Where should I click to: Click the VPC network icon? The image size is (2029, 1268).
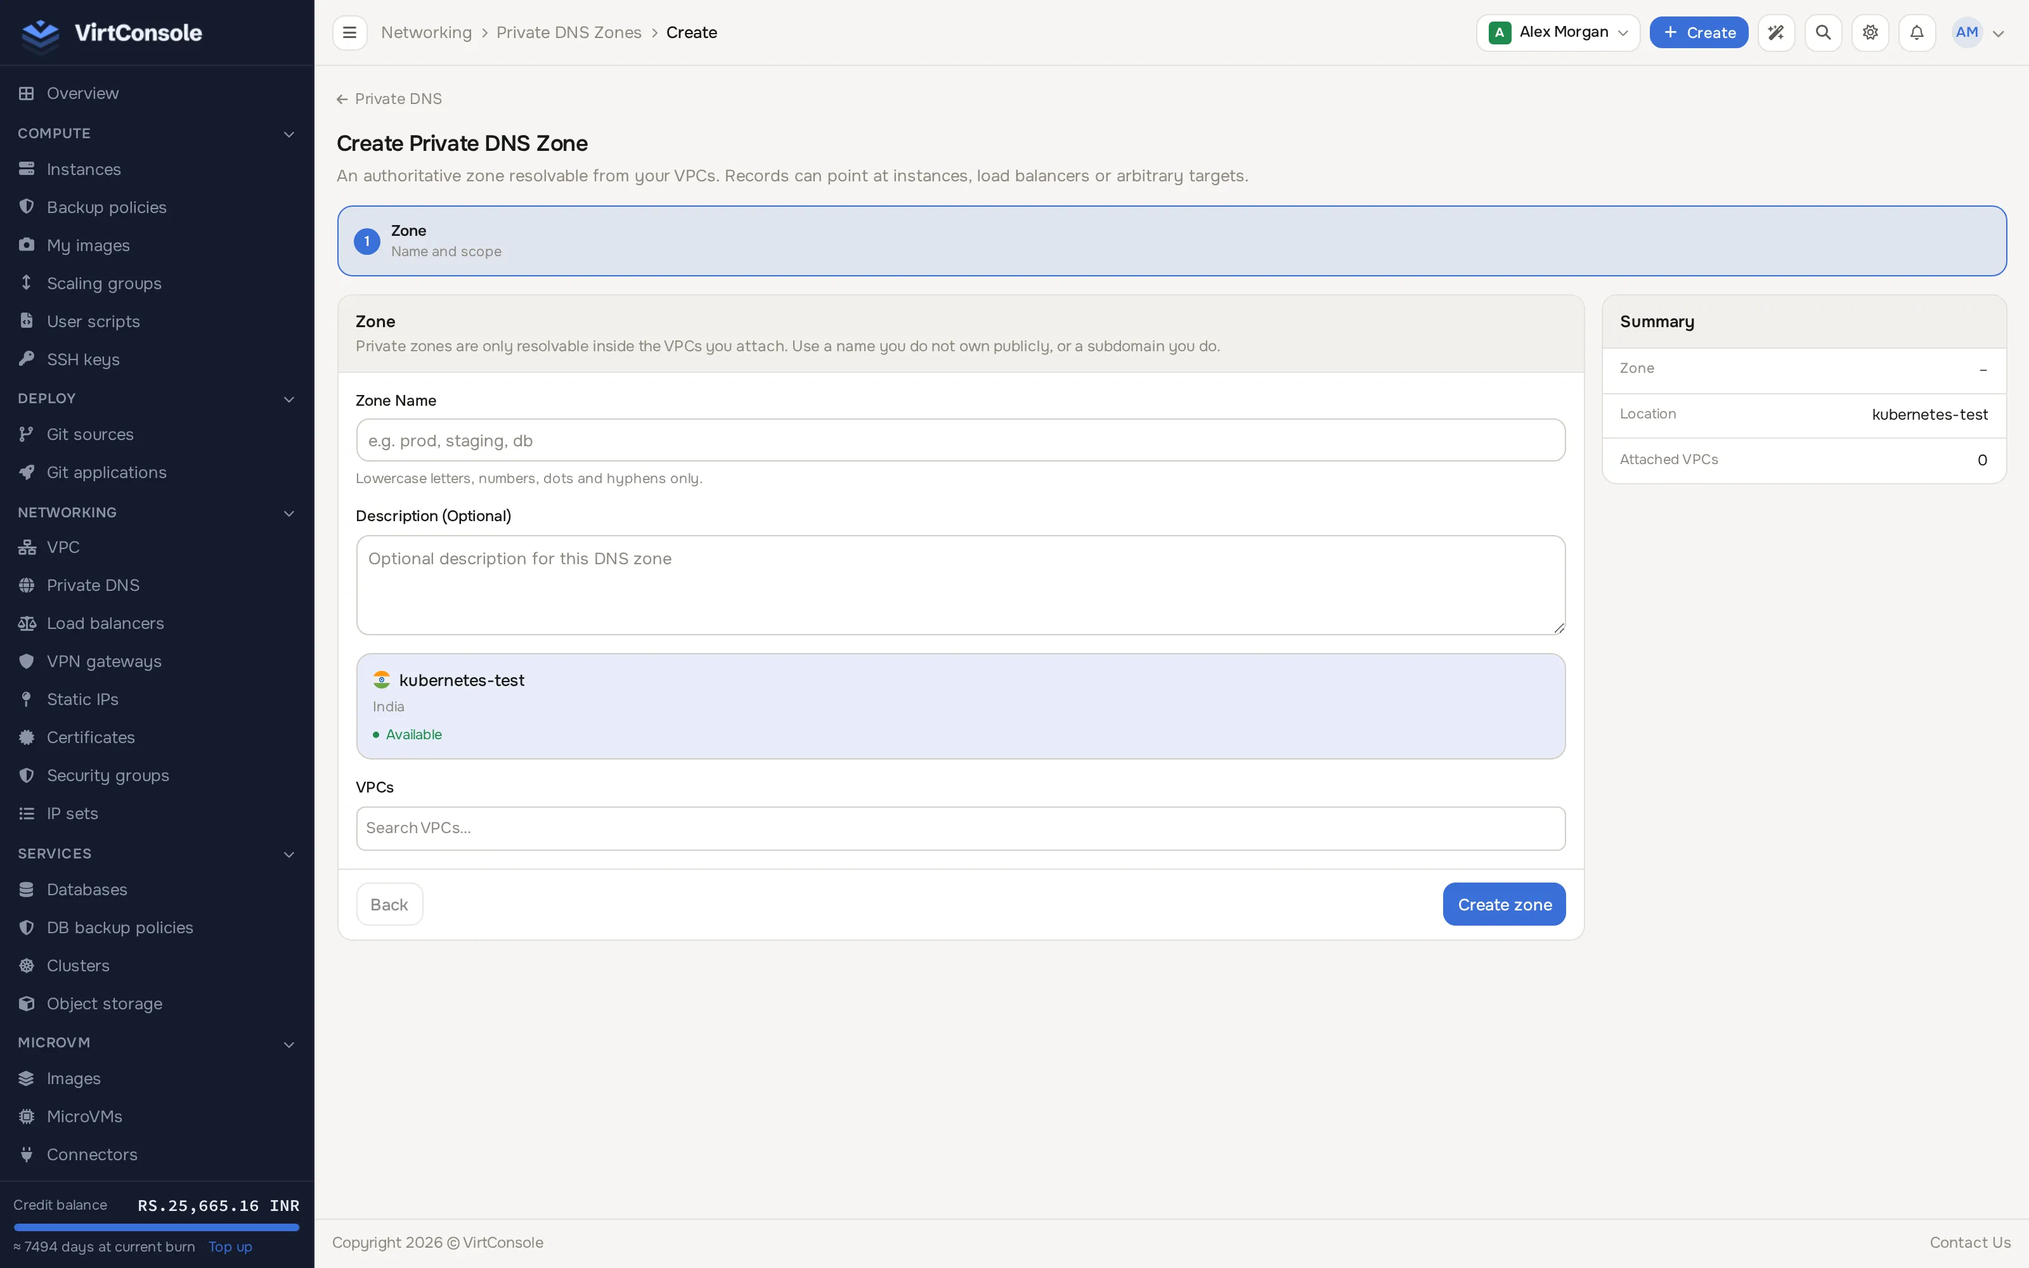[x=27, y=547]
